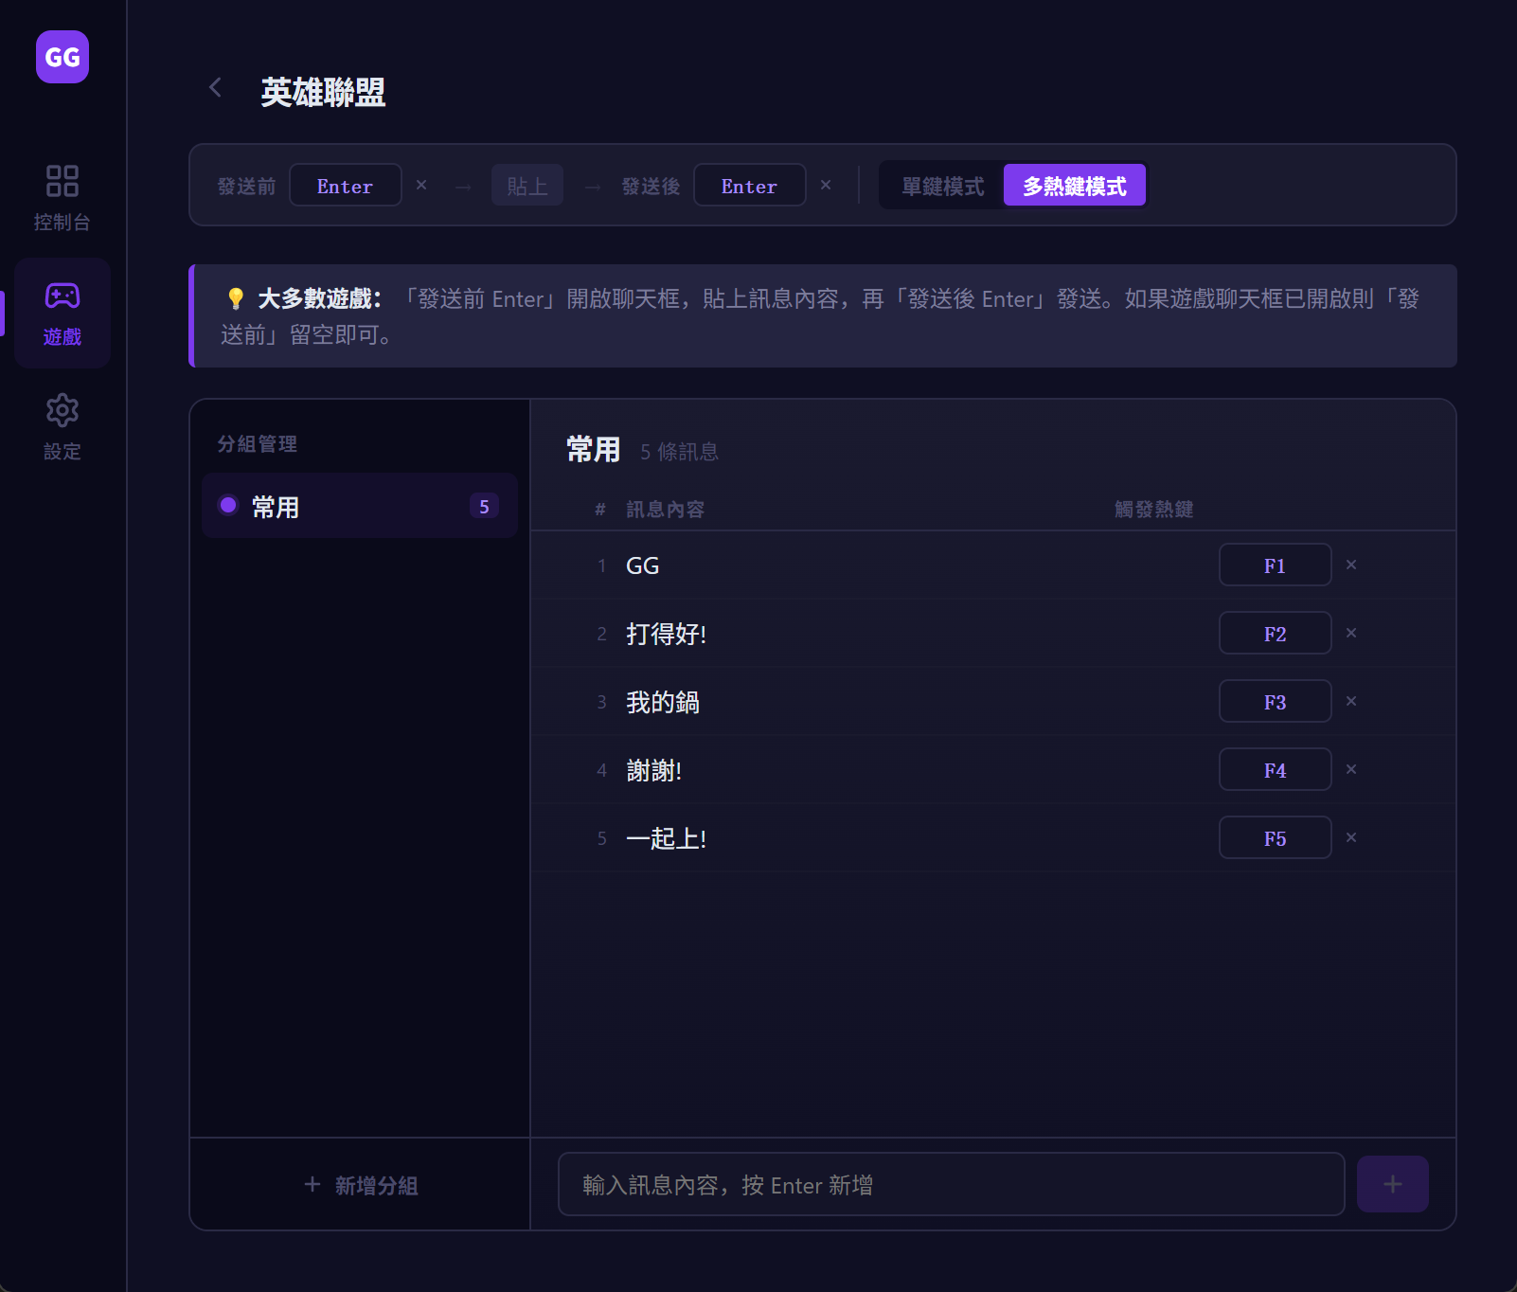Open the 設定 settings page
This screenshot has width=1517, height=1292.
(62, 426)
